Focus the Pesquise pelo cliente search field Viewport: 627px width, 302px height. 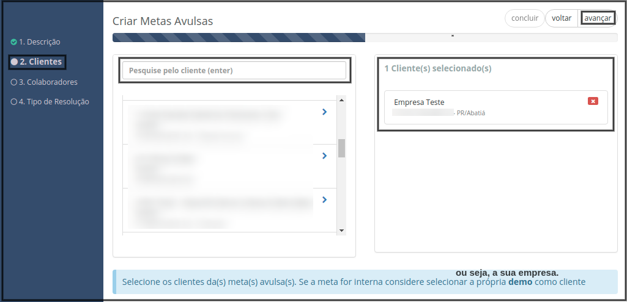tap(234, 71)
